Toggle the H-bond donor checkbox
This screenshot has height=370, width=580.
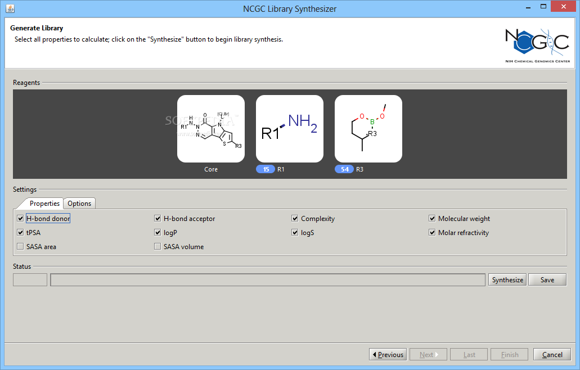point(20,218)
